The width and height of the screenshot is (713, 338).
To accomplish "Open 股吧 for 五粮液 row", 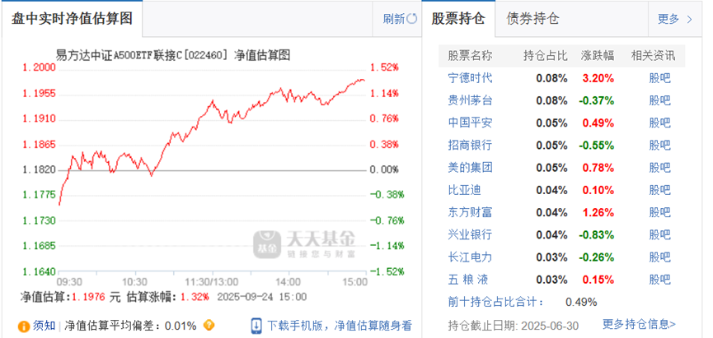I will click(x=659, y=279).
